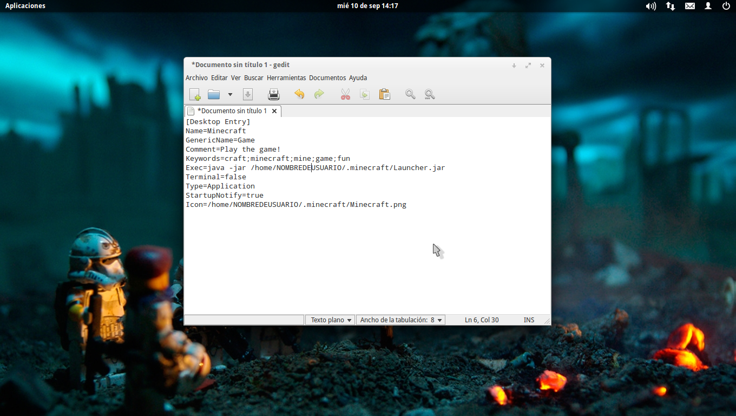Minimize the gedit window with arrow button
Image resolution: width=736 pixels, height=416 pixels.
(514, 66)
